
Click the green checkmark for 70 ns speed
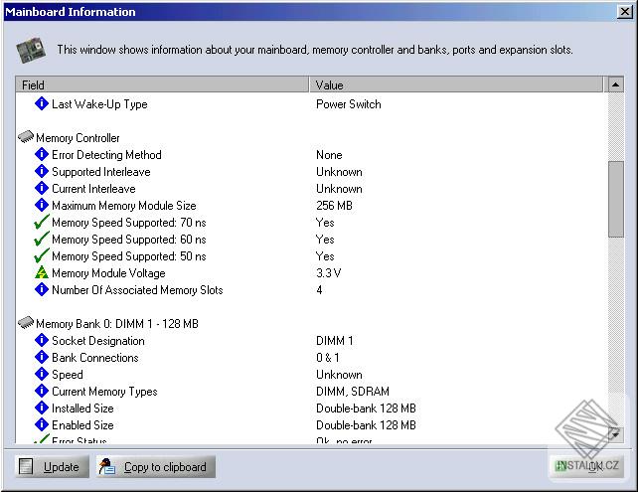click(42, 222)
